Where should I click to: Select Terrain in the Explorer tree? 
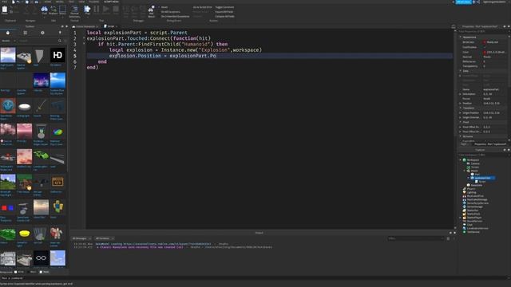point(475,167)
